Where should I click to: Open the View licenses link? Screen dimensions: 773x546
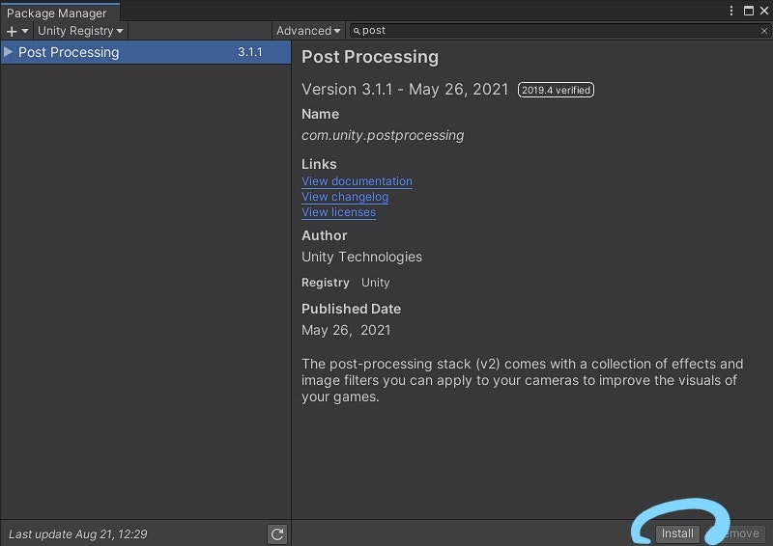tap(339, 212)
